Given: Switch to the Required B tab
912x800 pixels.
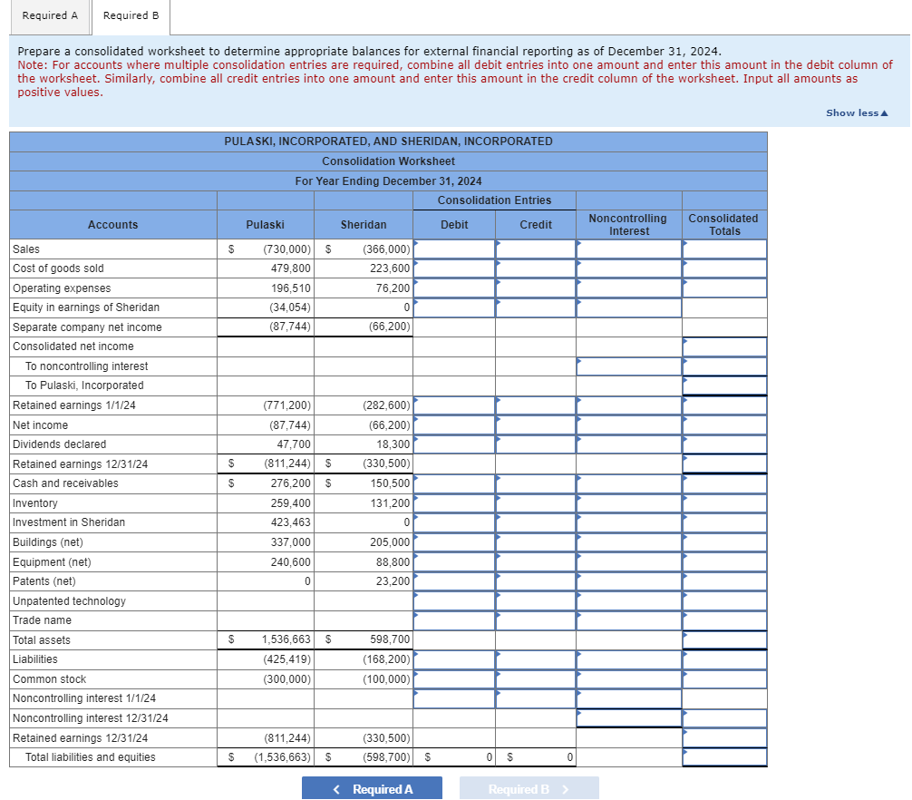Looking at the screenshot, I should click(131, 16).
